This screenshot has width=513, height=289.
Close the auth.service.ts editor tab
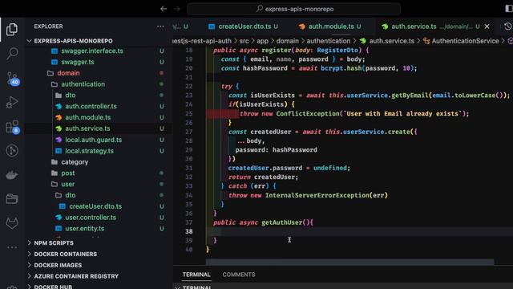click(487, 26)
